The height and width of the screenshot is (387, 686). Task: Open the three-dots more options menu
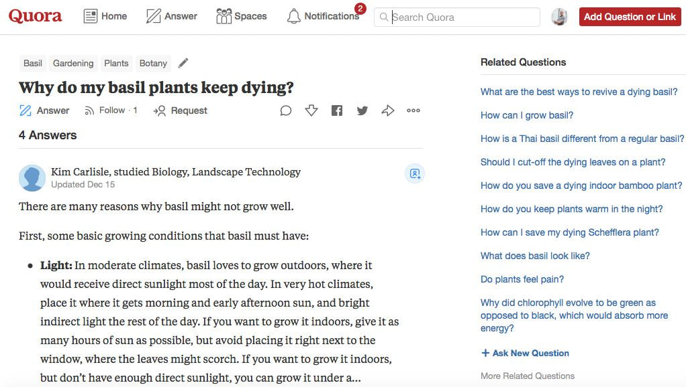click(x=413, y=110)
